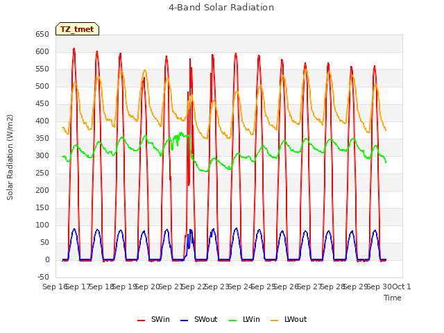Toggle the LWout legend entry

[289, 319]
